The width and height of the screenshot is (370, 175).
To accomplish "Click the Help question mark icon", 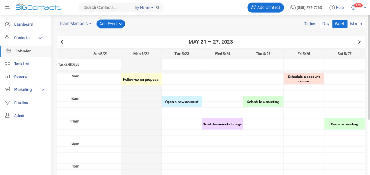I will [332, 8].
